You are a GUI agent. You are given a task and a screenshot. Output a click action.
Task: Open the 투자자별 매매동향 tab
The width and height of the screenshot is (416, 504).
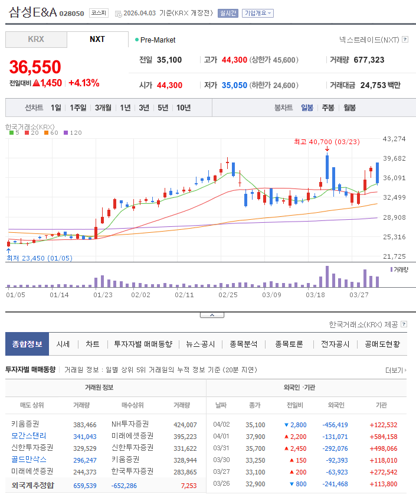(143, 344)
